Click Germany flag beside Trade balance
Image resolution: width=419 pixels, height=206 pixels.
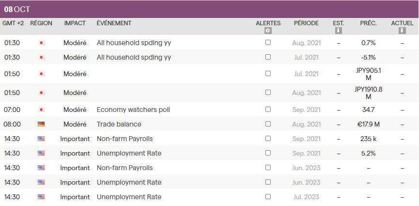[x=41, y=124]
